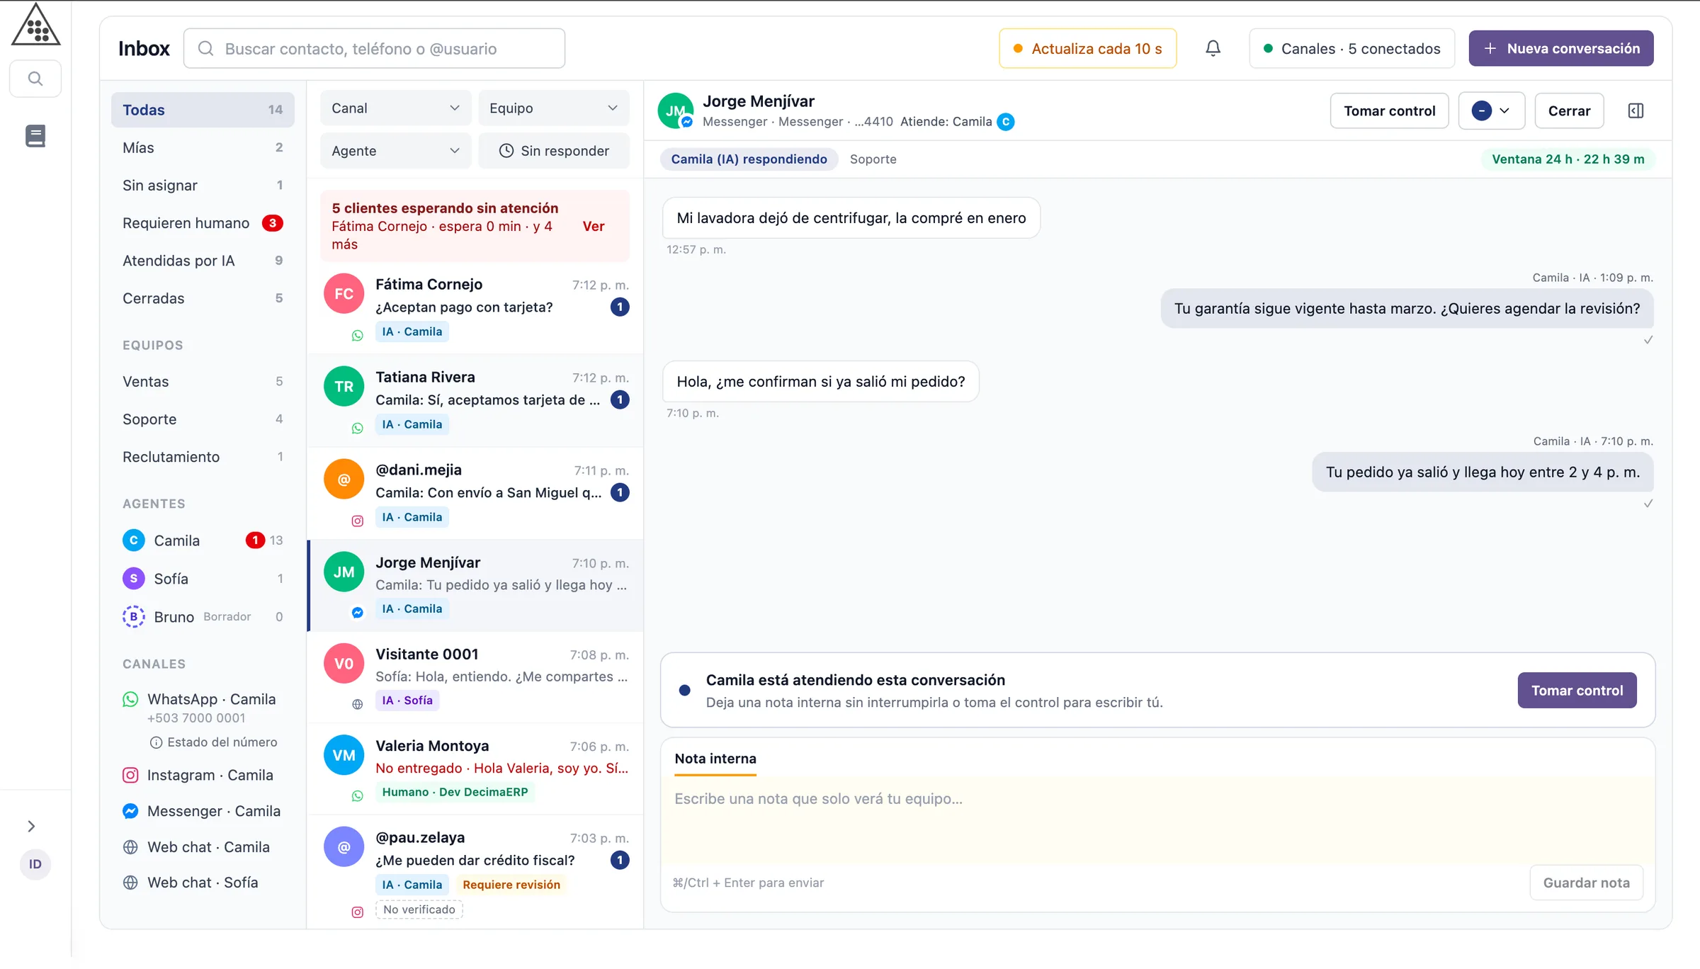Click Tomar control in conversation header

tap(1389, 110)
